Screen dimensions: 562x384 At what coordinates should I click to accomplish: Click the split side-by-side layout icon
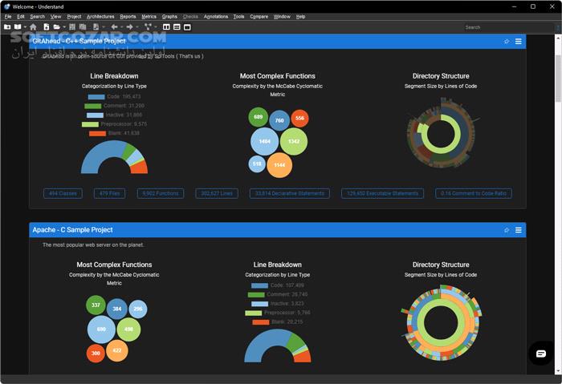(x=166, y=26)
